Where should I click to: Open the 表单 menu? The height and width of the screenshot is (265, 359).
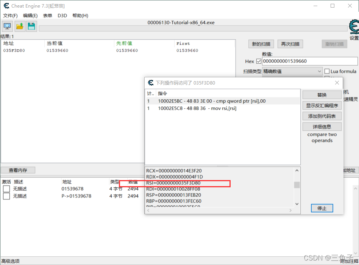pyautogui.click(x=48, y=16)
